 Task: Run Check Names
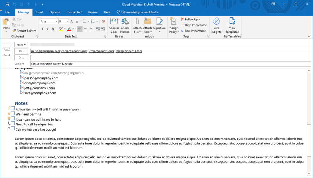point(125,26)
